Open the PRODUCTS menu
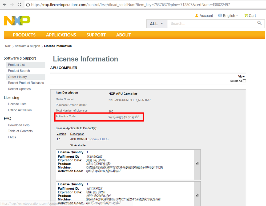The width and height of the screenshot is (266, 206). pos(24,35)
